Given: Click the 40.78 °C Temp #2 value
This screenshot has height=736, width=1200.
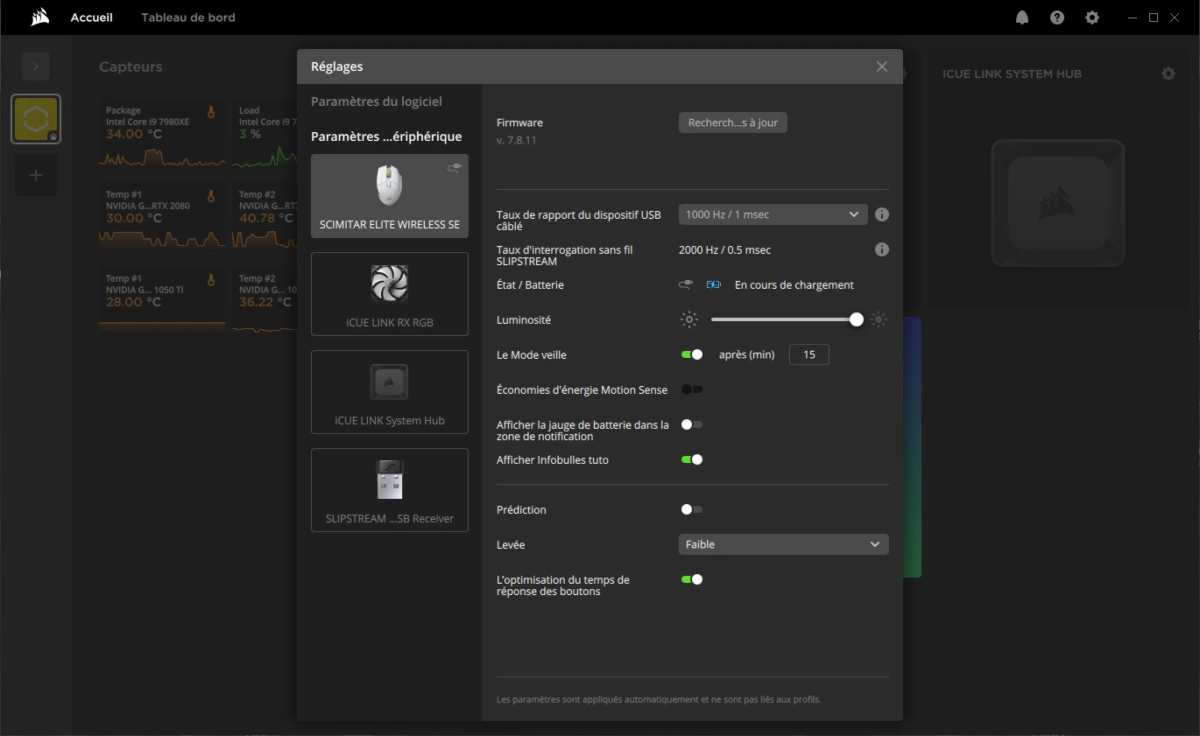Looking at the screenshot, I should (265, 218).
